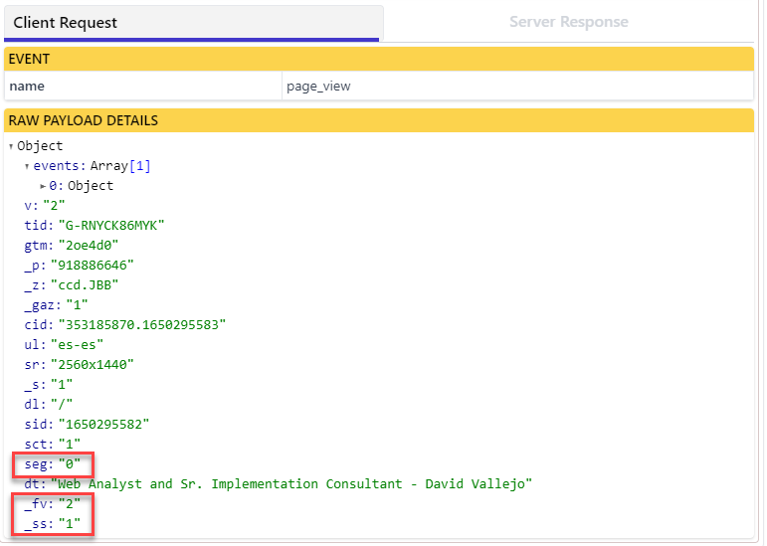The image size is (767, 546).
Task: Switch to the Server Response tab
Action: (568, 22)
